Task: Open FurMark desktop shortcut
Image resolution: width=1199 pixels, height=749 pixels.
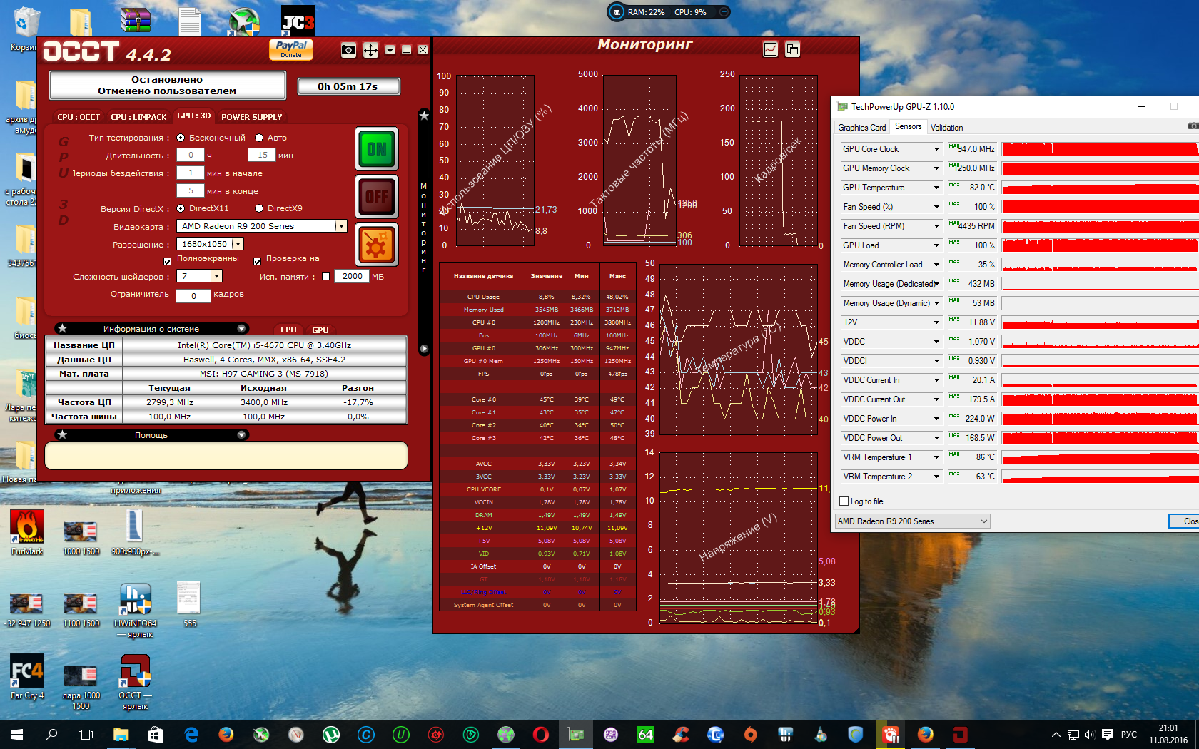Action: click(x=27, y=533)
